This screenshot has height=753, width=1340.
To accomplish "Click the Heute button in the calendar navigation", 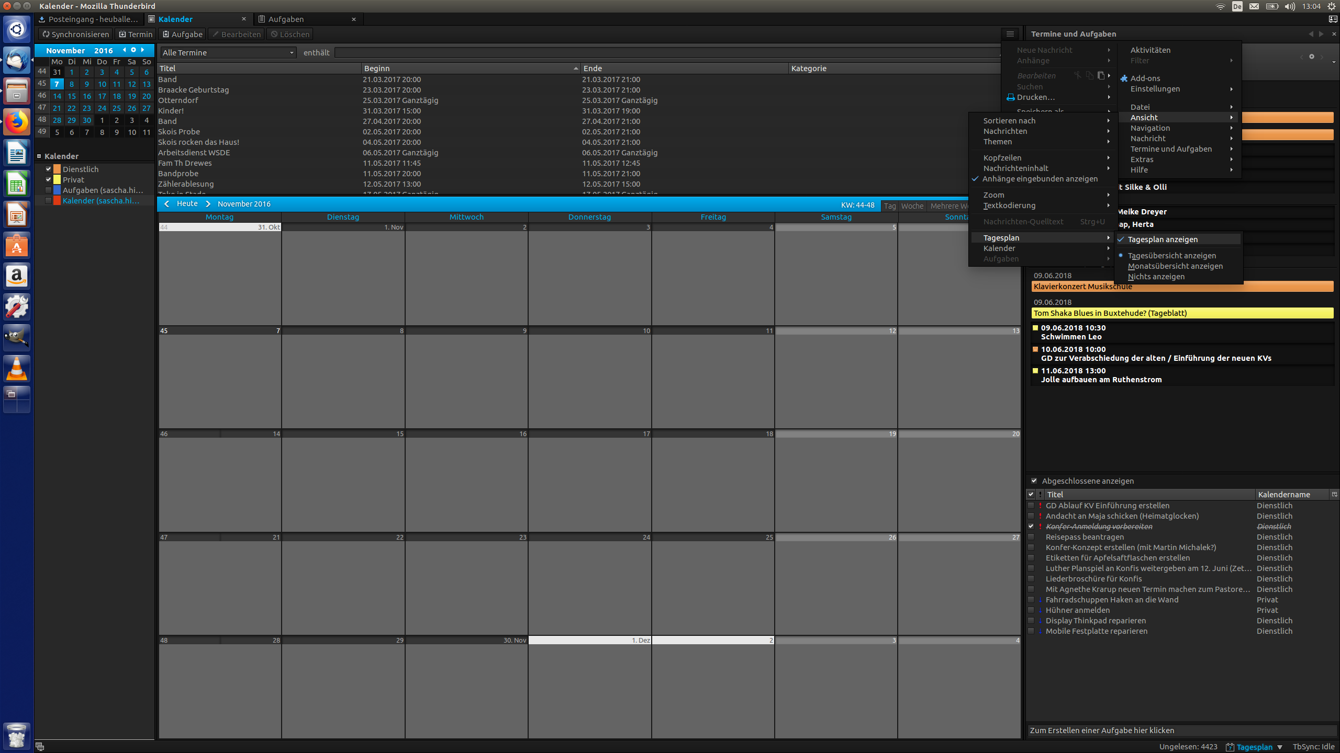I will [x=187, y=204].
